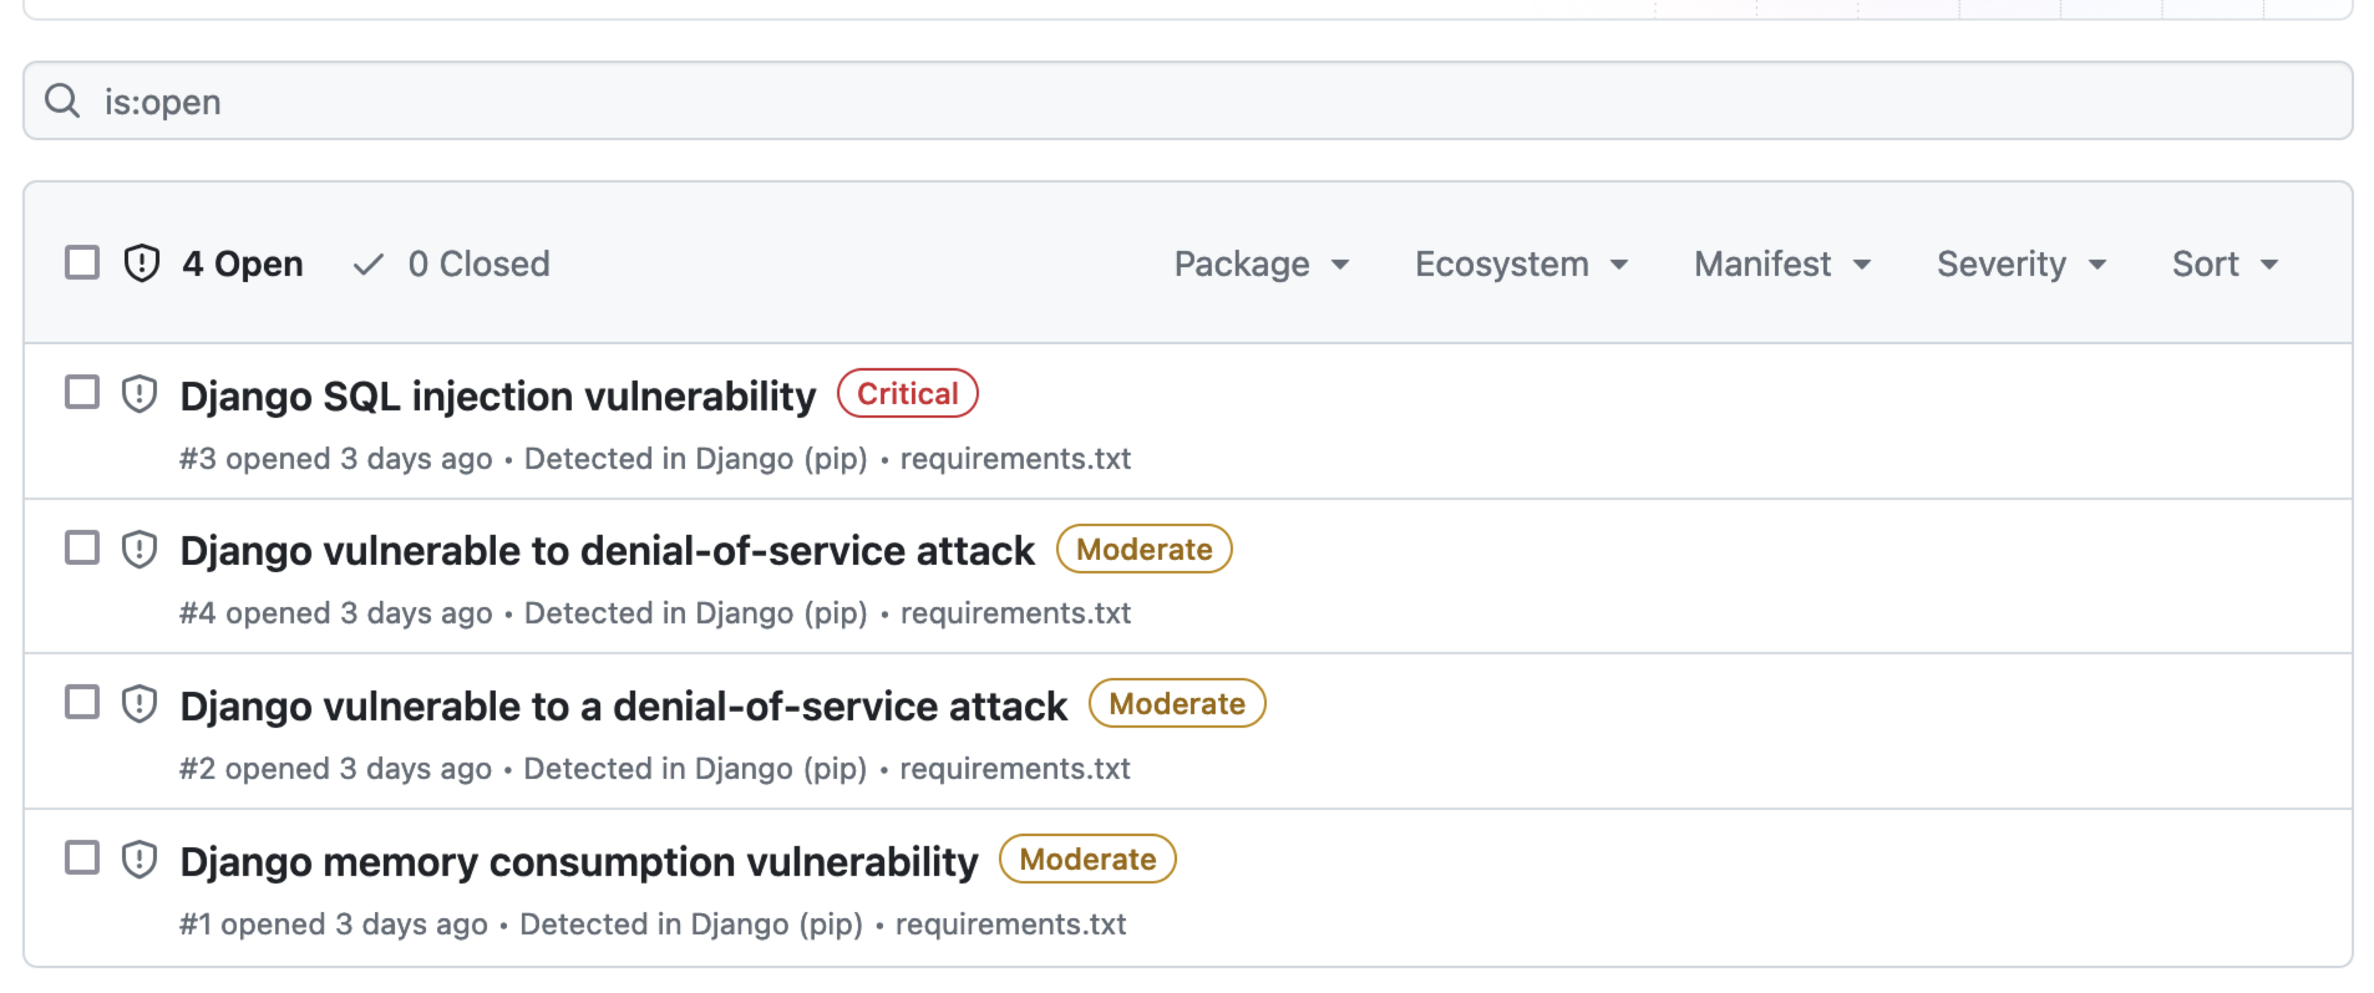Click the shield icon for alert #2
The height and width of the screenshot is (993, 2374).
(x=139, y=704)
